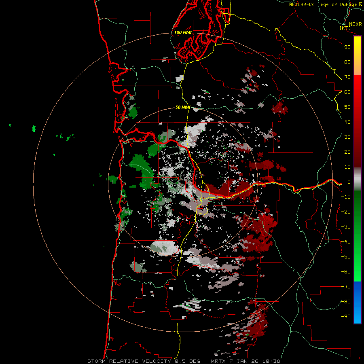Image resolution: width=364 pixels, height=364 pixels.
Task: Click the "30" scale label
Action: click(347, 137)
